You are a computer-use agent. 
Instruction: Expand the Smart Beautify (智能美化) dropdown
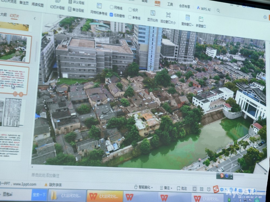point(144,187)
